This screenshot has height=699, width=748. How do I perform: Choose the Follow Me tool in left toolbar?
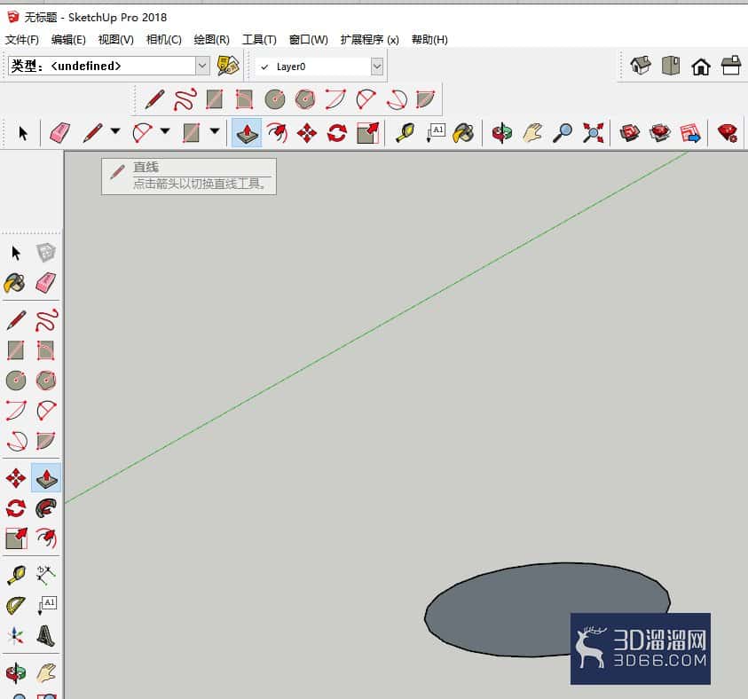pos(46,508)
